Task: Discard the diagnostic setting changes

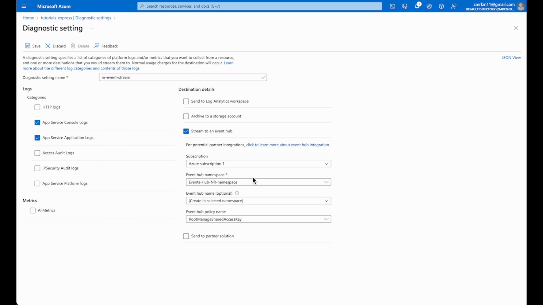Action: click(x=56, y=46)
